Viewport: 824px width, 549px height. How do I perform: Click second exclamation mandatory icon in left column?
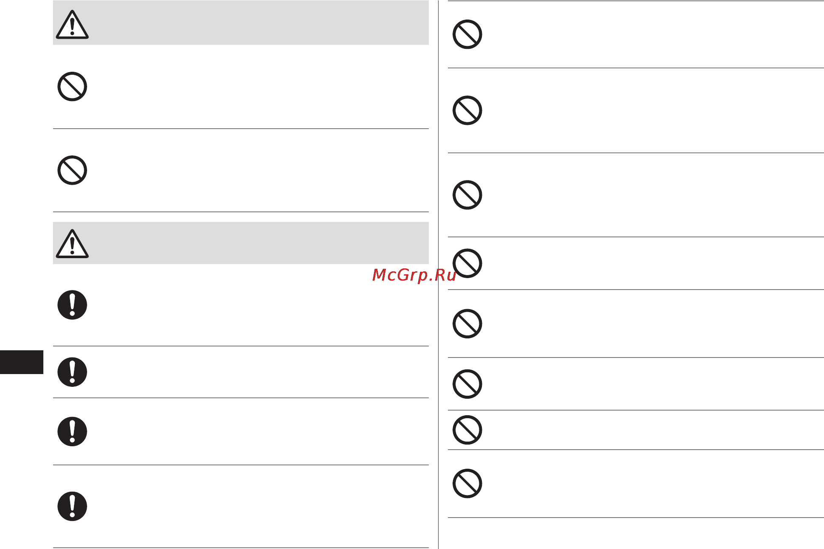point(72,372)
